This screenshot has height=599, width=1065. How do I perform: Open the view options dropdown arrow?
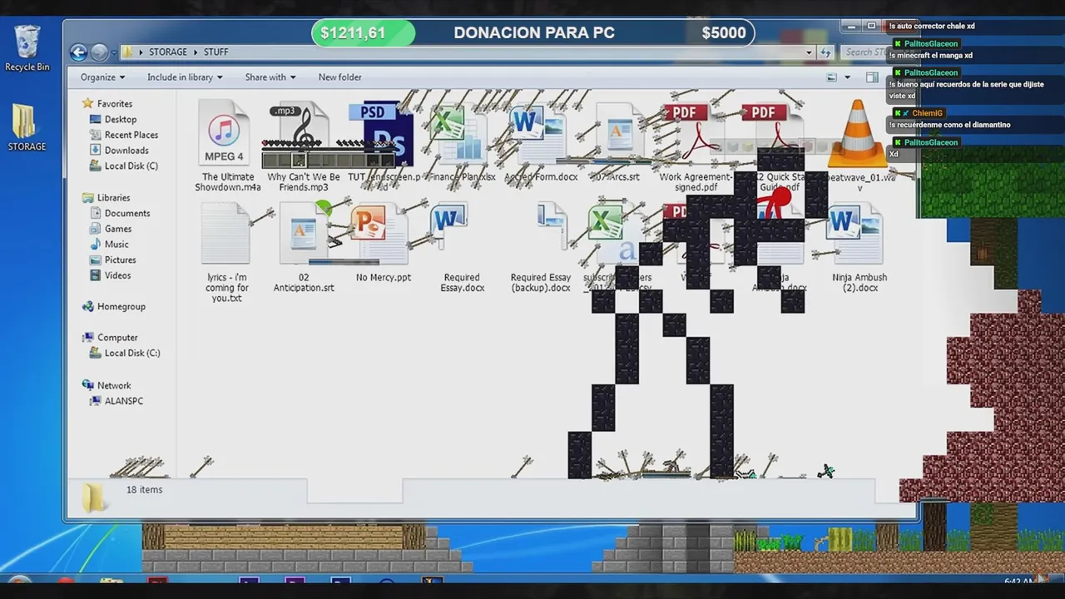848,77
